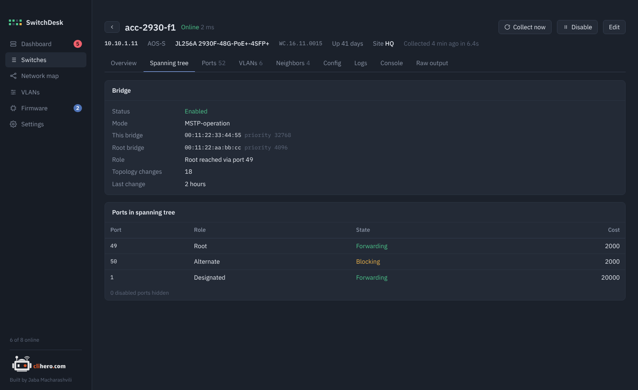Select the Switches list icon in sidebar

[14, 60]
